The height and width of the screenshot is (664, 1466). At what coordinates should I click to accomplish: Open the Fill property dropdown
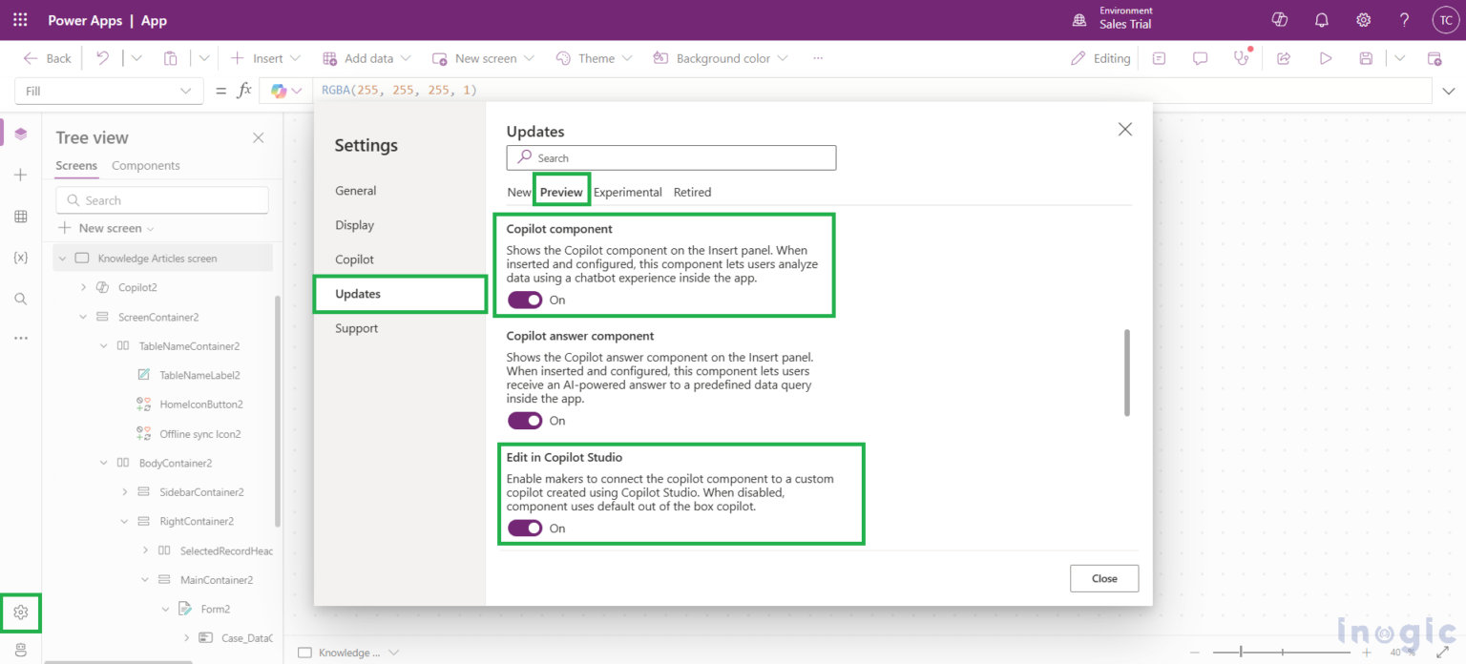point(109,91)
